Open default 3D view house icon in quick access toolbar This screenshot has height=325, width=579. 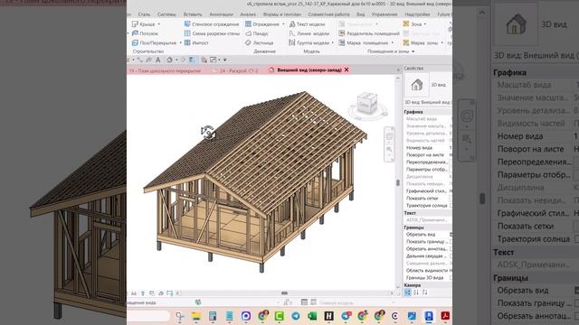point(169,60)
